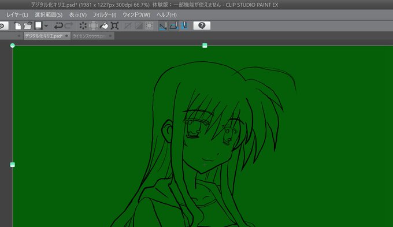Image resolution: width=393 pixels, height=227 pixels.
Task: Close the デジタル化キリエ.psd tab
Action: (x=66, y=36)
